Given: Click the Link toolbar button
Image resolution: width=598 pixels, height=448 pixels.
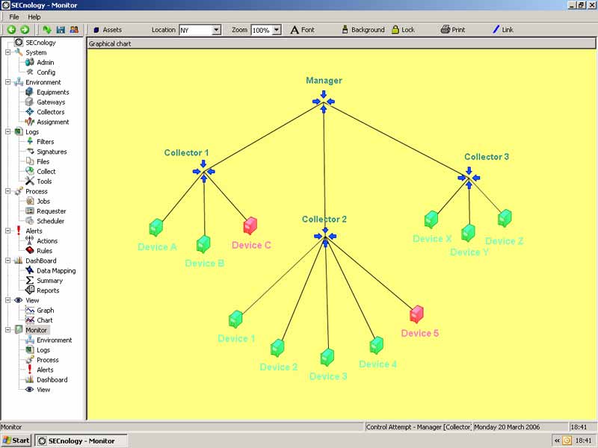Looking at the screenshot, I should click(503, 30).
